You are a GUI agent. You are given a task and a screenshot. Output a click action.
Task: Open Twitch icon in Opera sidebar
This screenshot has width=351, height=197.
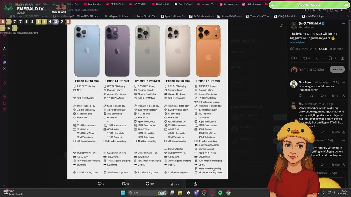click(x=4, y=62)
